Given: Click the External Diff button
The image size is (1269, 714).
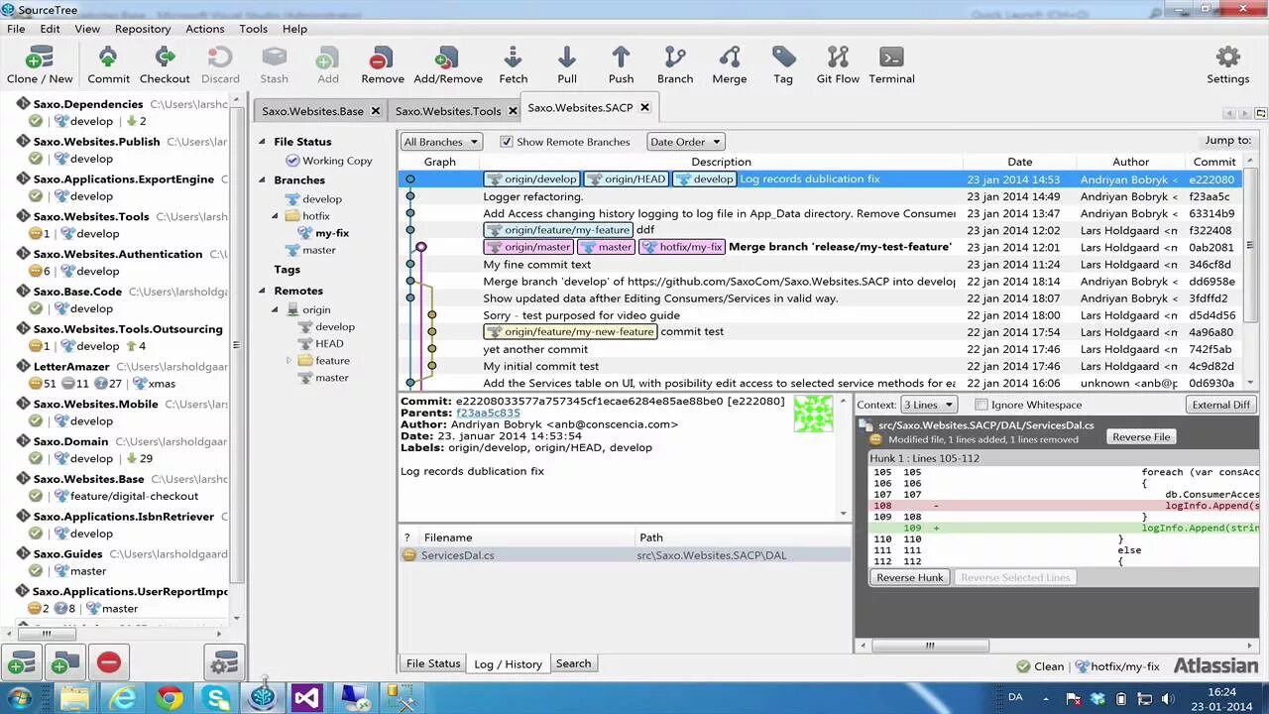Looking at the screenshot, I should point(1219,404).
